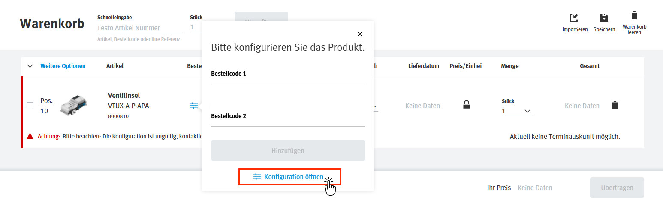The image size is (663, 203).
Task: Click the Ventilinsel product thumbnail
Action: [x=74, y=106]
